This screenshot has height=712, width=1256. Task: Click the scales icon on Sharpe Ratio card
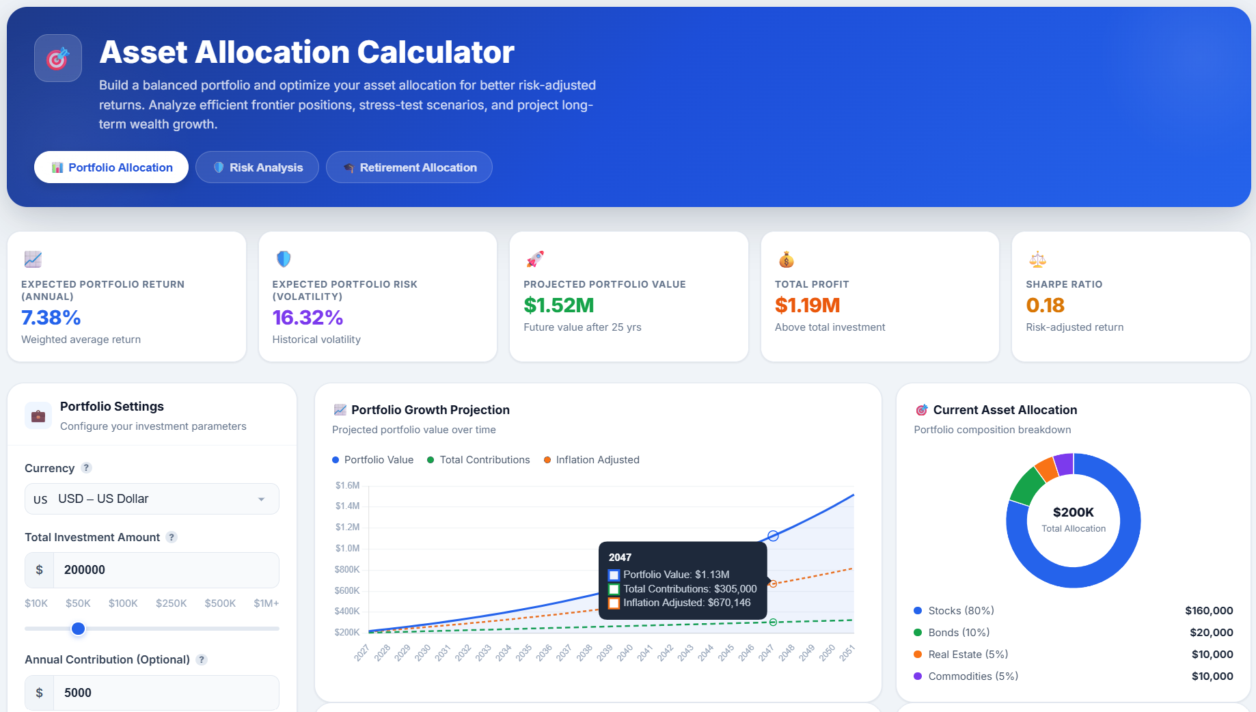click(x=1037, y=259)
